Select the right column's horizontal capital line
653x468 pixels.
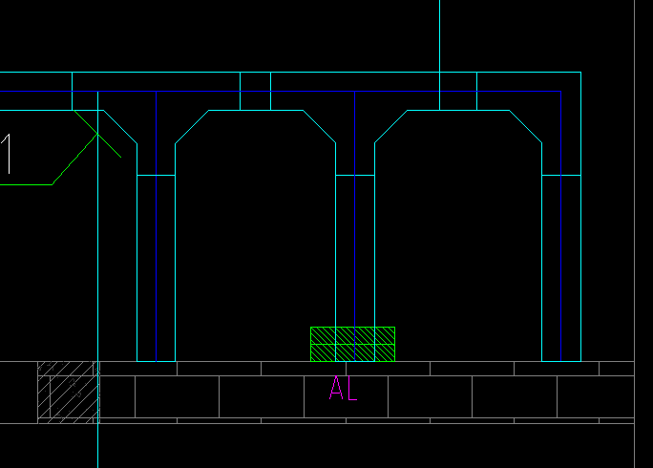(x=561, y=176)
